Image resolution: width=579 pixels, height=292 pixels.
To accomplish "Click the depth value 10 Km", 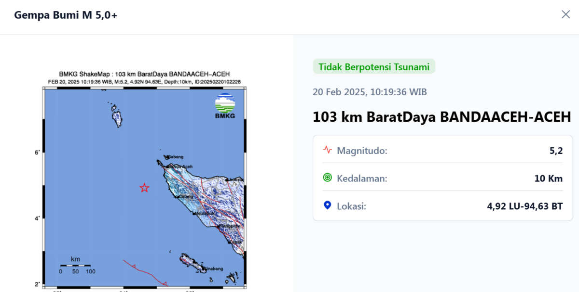I will coord(548,178).
